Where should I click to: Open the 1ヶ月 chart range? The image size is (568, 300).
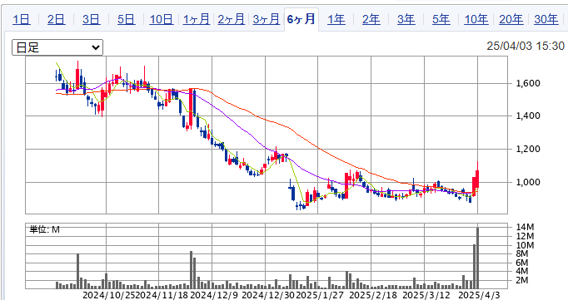coord(197,19)
